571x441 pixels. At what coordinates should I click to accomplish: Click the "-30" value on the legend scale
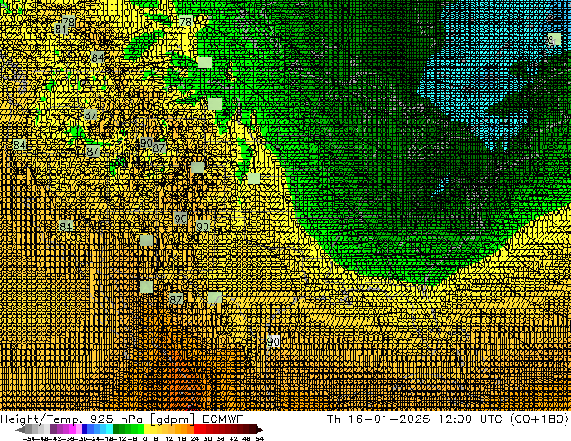[x=83, y=439]
